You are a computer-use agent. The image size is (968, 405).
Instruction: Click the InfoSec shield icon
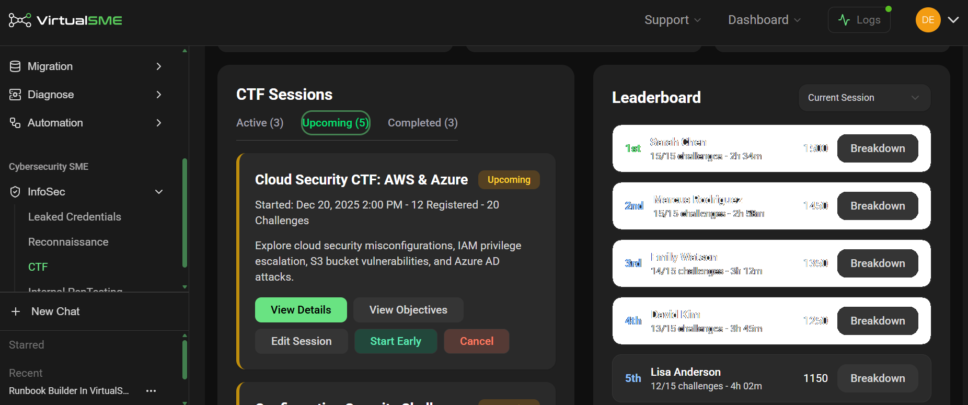(15, 192)
